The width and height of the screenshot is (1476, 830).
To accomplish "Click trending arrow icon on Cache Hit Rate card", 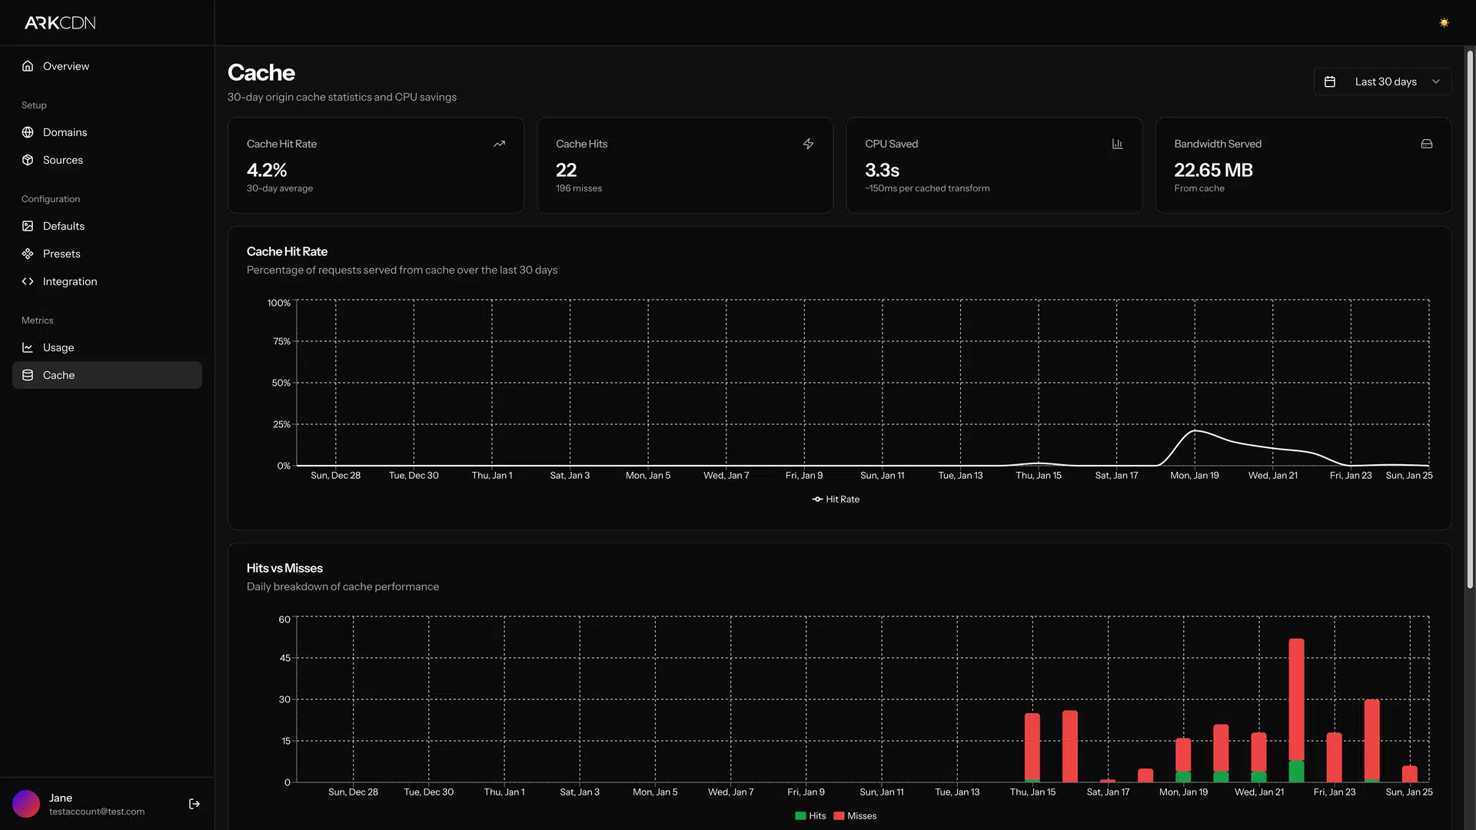I will [x=499, y=144].
